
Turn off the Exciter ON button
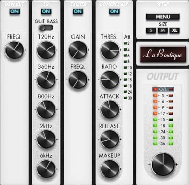pos(78,11)
